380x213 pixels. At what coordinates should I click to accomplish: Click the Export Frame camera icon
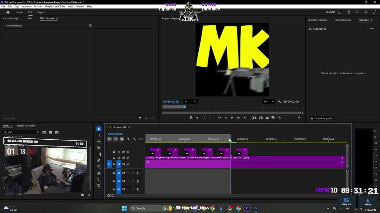267,118
